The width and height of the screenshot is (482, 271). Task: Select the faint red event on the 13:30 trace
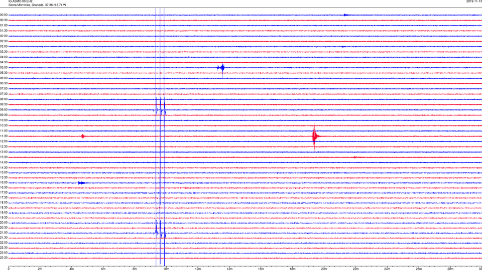pos(356,157)
